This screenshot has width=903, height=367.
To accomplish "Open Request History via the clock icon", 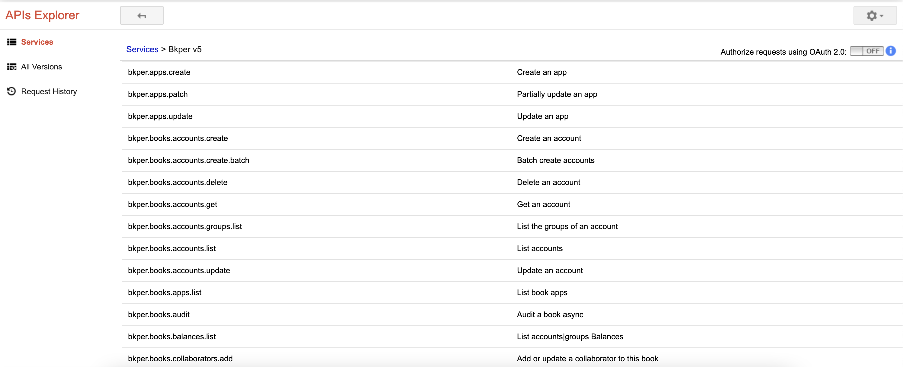I will click(11, 91).
